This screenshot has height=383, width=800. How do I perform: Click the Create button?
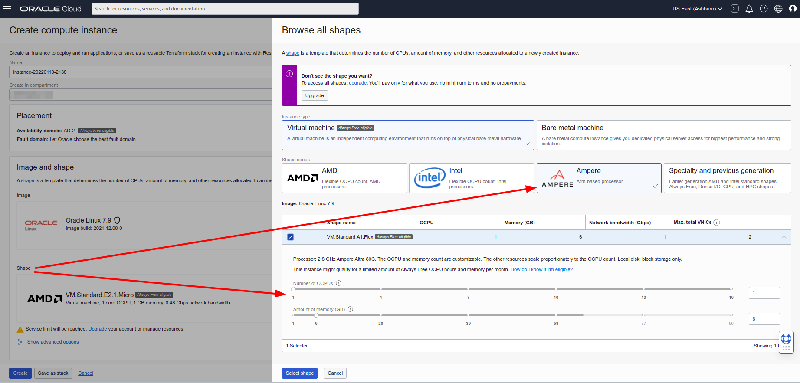click(20, 373)
